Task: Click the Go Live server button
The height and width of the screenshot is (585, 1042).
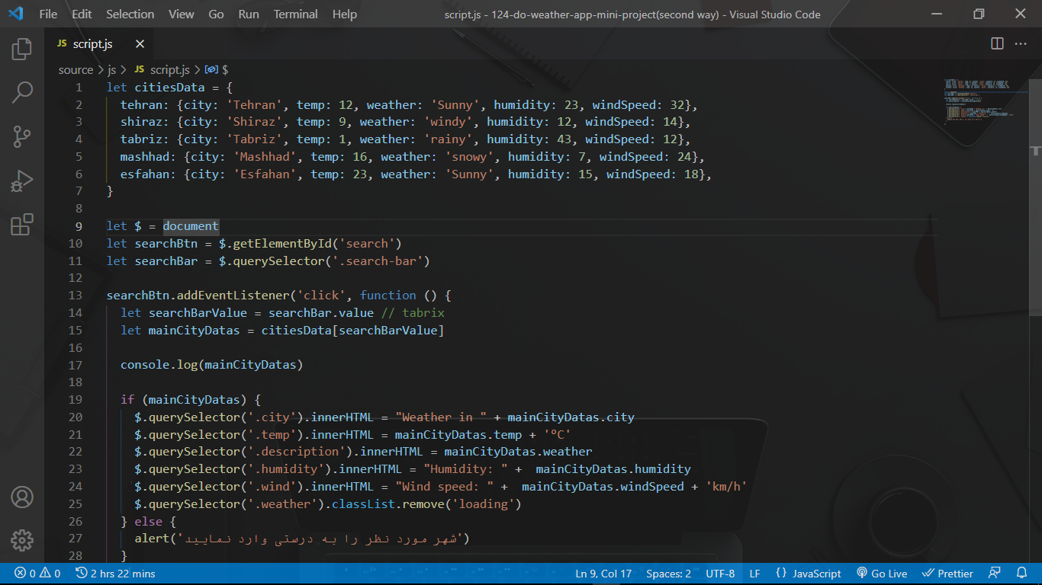Action: 882,574
